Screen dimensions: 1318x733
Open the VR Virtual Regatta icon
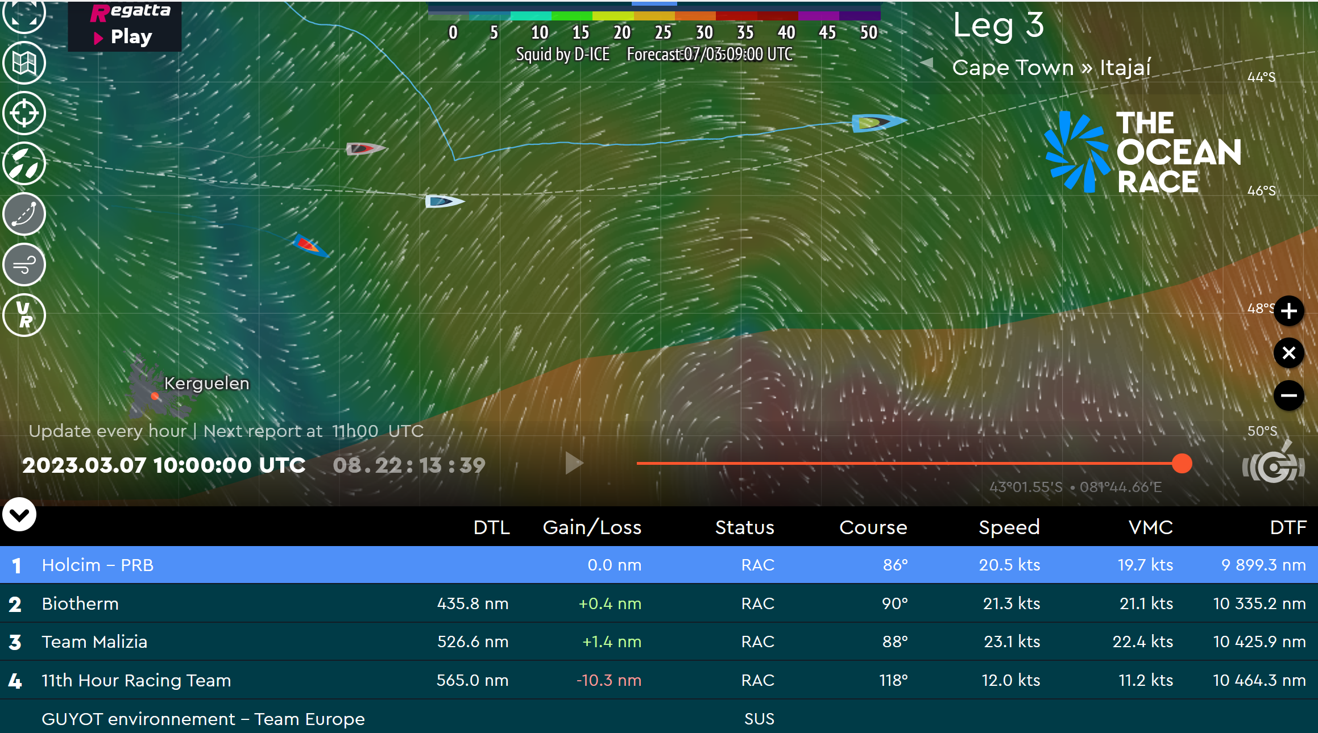pyautogui.click(x=24, y=315)
